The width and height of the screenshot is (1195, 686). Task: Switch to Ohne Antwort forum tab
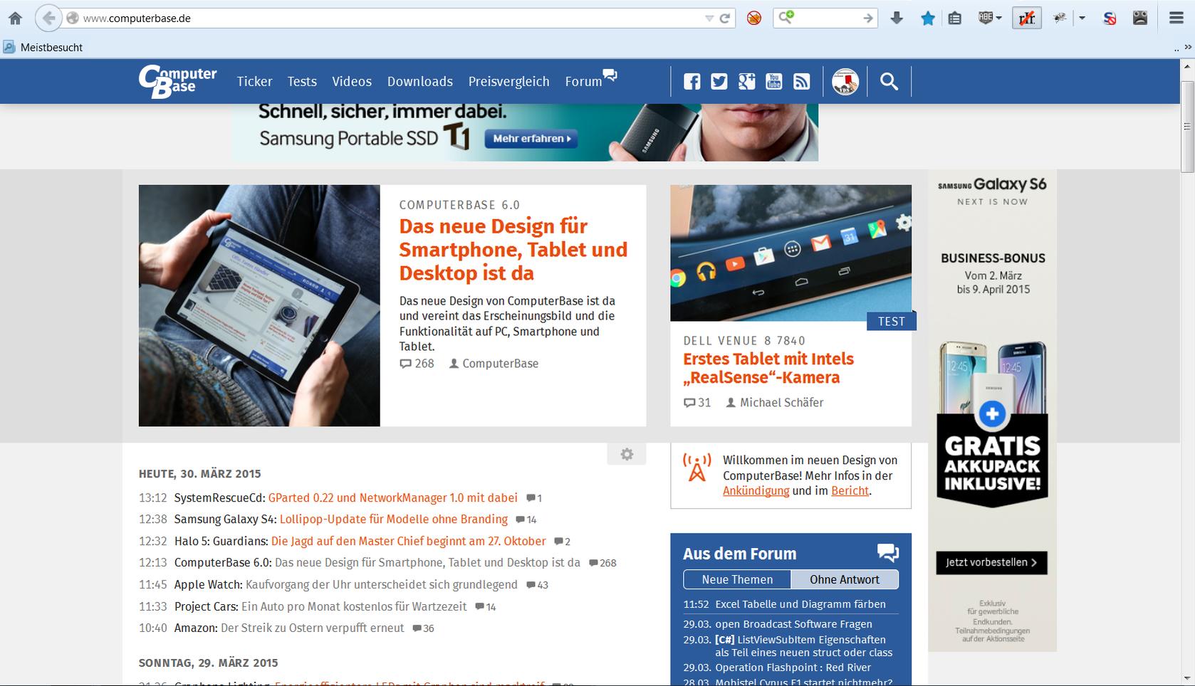pos(845,579)
